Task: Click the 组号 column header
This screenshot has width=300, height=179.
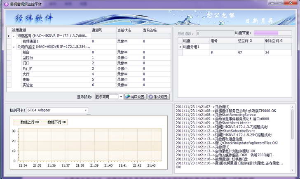Action: tap(223, 41)
